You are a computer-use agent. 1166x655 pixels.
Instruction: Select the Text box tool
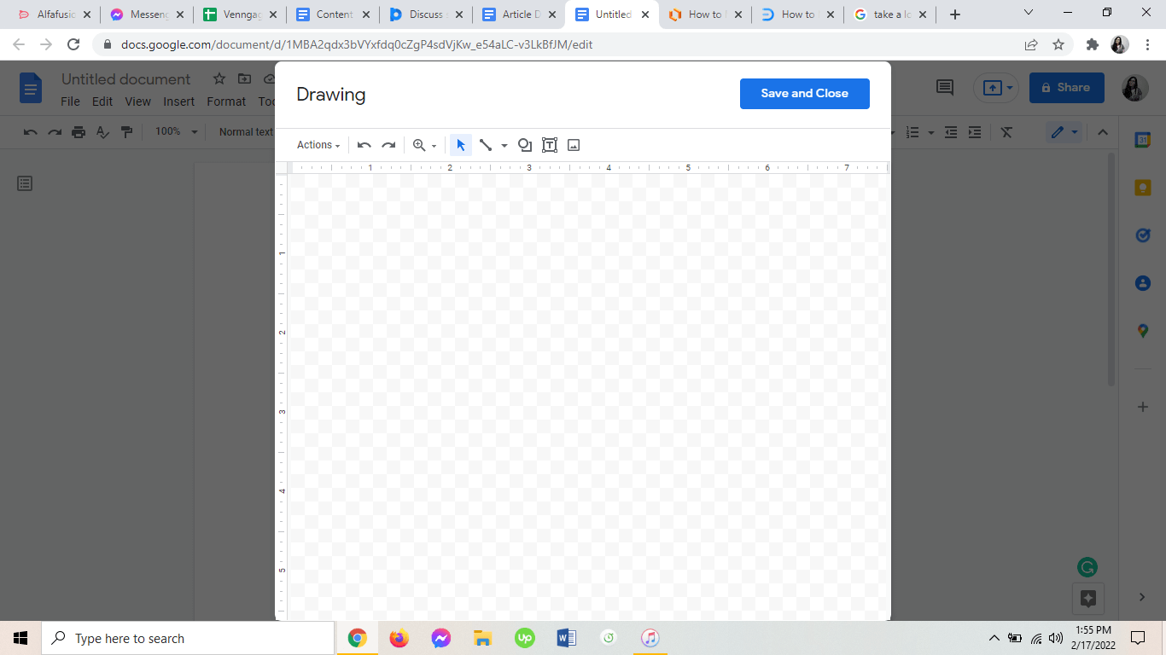[x=550, y=145]
